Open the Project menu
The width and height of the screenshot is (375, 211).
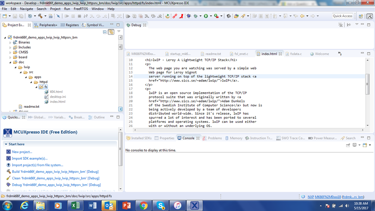(55, 9)
